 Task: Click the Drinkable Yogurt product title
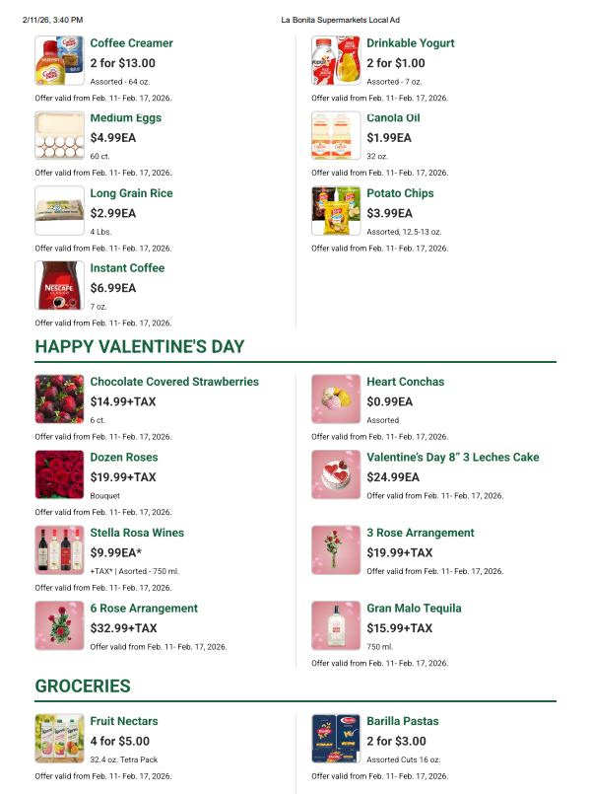coord(411,43)
